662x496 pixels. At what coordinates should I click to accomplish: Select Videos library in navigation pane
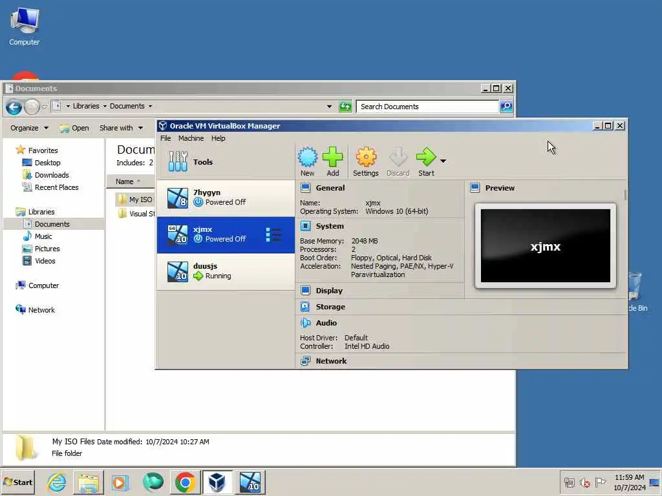[45, 261]
